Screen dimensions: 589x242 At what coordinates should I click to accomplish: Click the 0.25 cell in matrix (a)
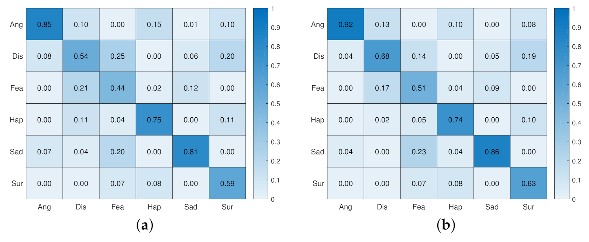click(117, 56)
